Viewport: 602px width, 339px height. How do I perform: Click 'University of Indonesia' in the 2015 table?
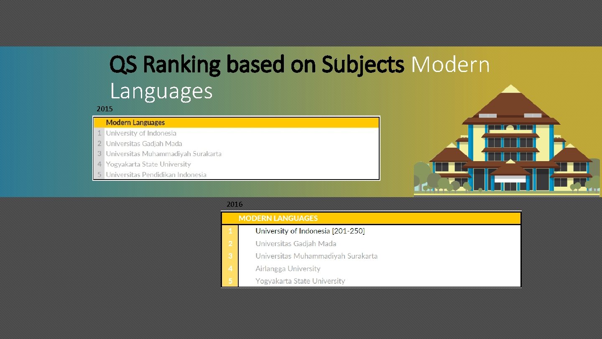pyautogui.click(x=141, y=133)
